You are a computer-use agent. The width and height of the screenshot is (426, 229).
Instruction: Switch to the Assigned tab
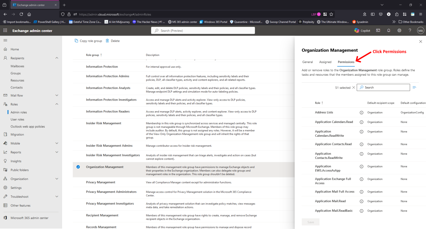tap(325, 62)
